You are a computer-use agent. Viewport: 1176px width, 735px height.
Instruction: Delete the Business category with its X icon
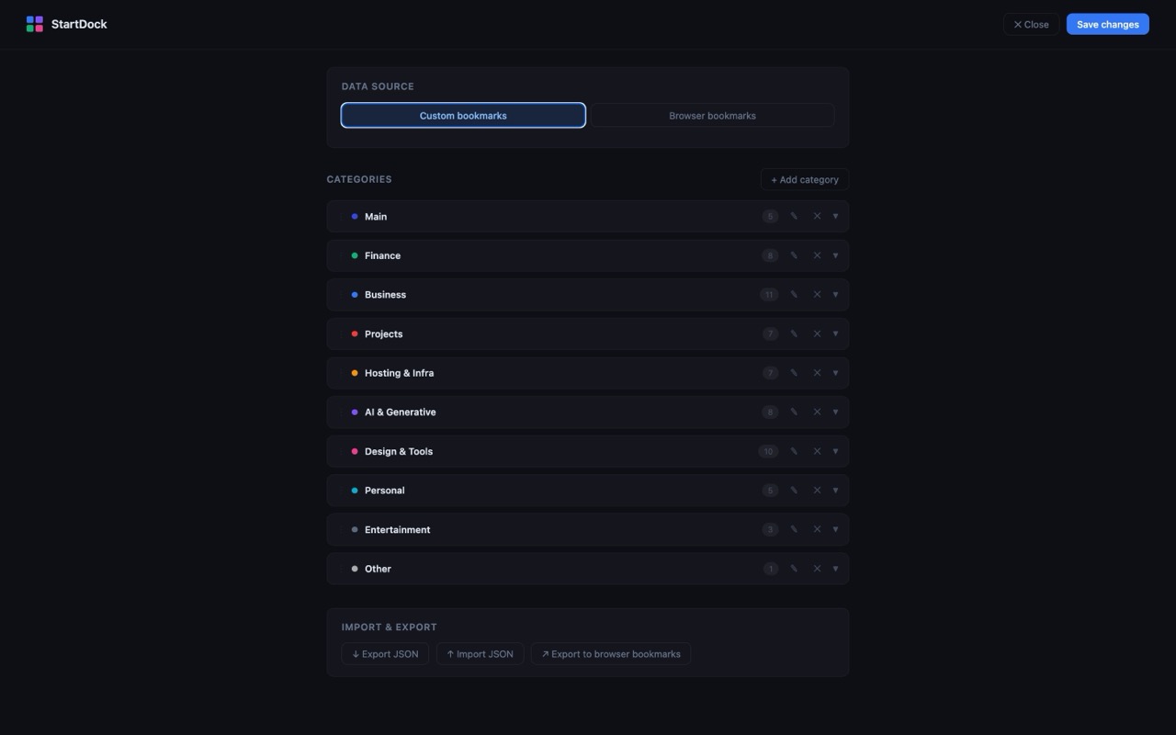point(817,295)
